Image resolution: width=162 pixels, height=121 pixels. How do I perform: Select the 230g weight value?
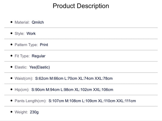tap(34, 112)
